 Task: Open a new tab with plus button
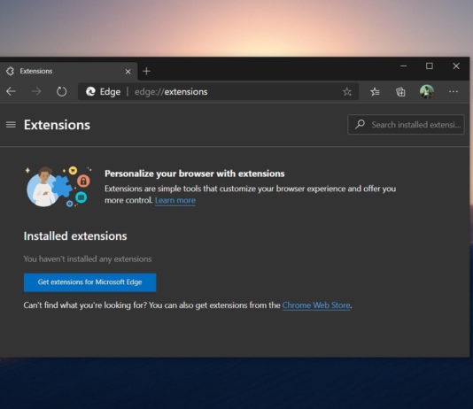(147, 72)
